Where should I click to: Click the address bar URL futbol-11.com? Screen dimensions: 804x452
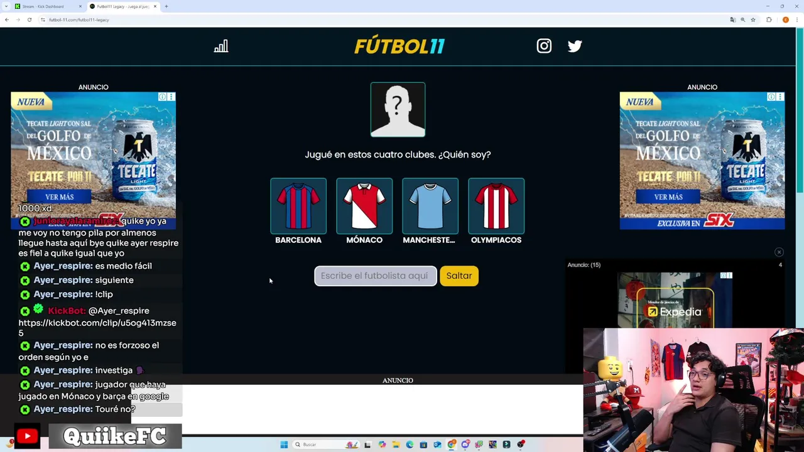[x=79, y=19]
